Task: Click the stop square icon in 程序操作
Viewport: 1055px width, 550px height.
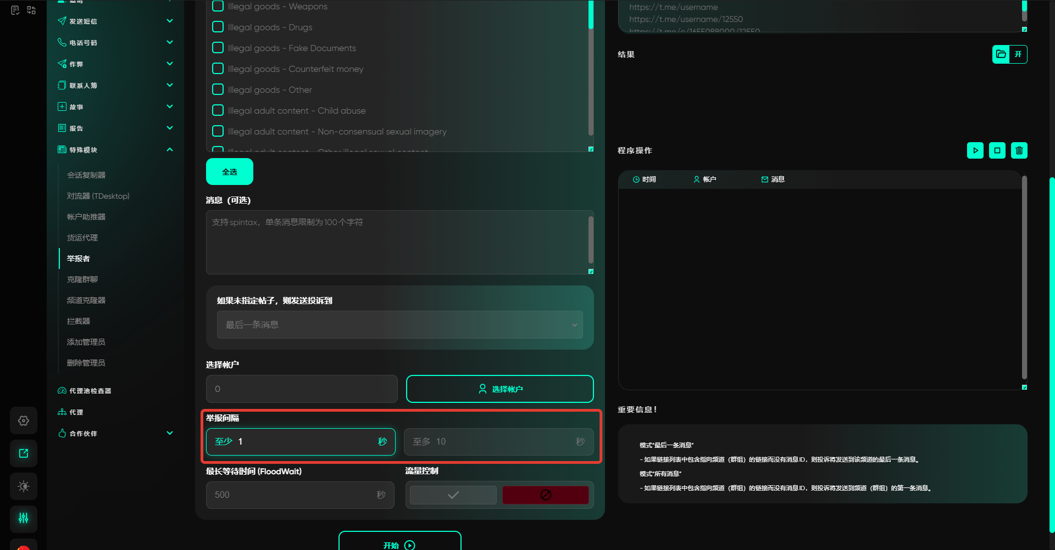Action: click(x=997, y=150)
